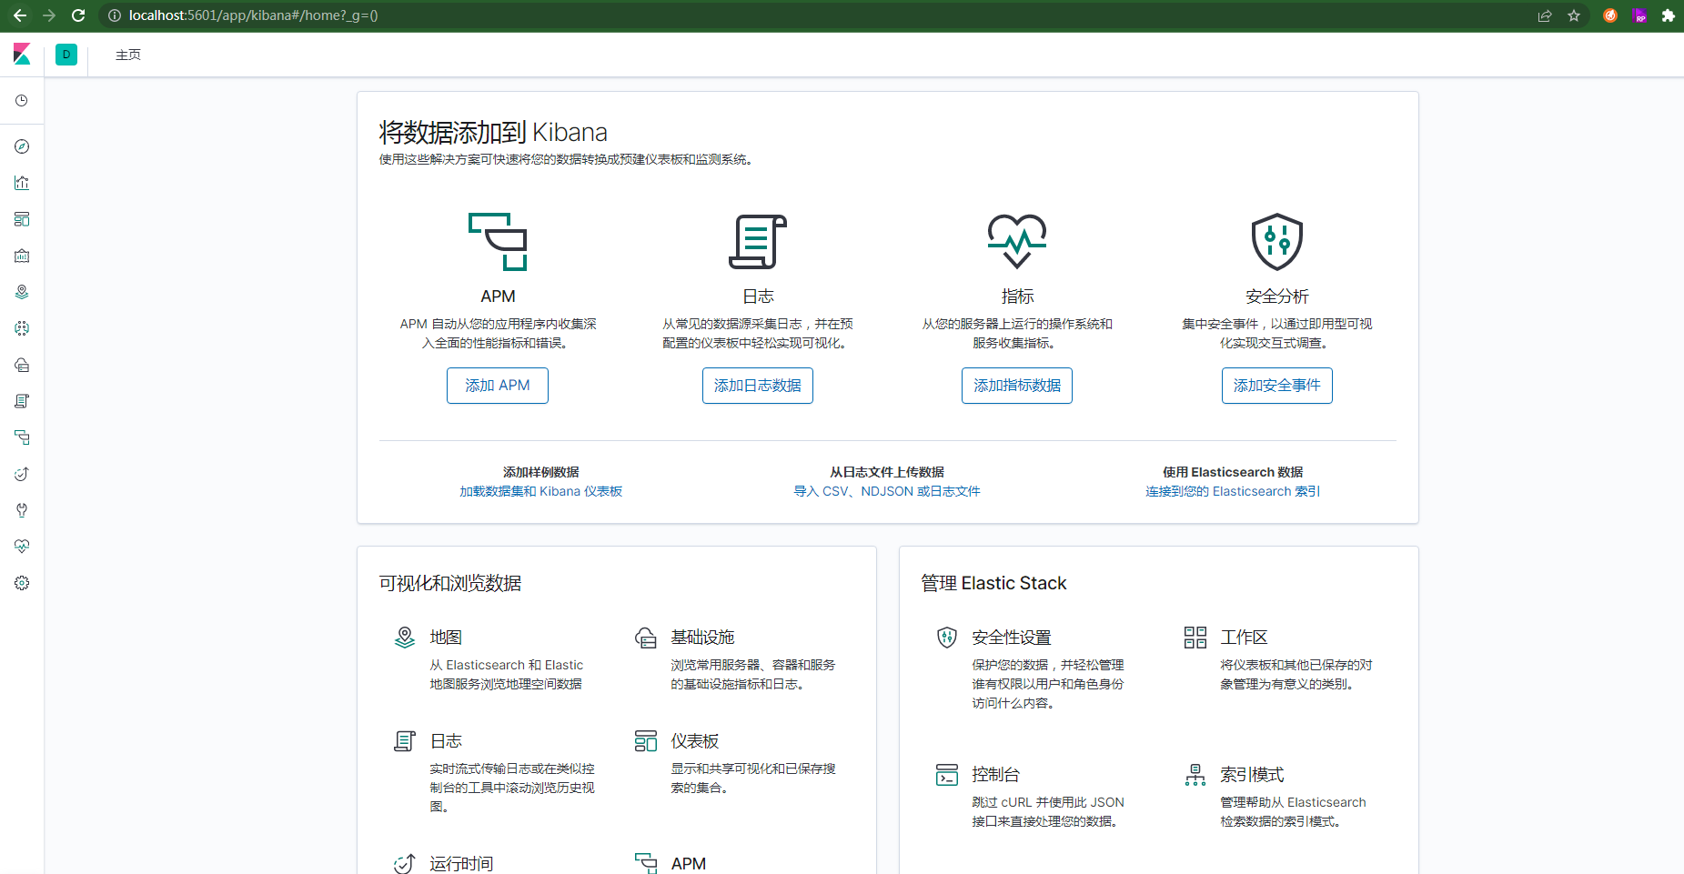The height and width of the screenshot is (874, 1684).
Task: Click the 添加 APM button
Action: [x=498, y=386]
